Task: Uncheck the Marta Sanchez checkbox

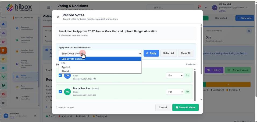Action: [x=60, y=92]
